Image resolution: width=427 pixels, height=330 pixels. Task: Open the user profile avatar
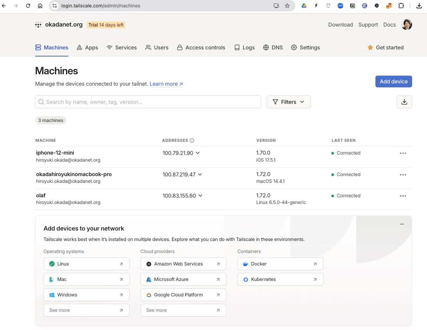click(x=407, y=25)
